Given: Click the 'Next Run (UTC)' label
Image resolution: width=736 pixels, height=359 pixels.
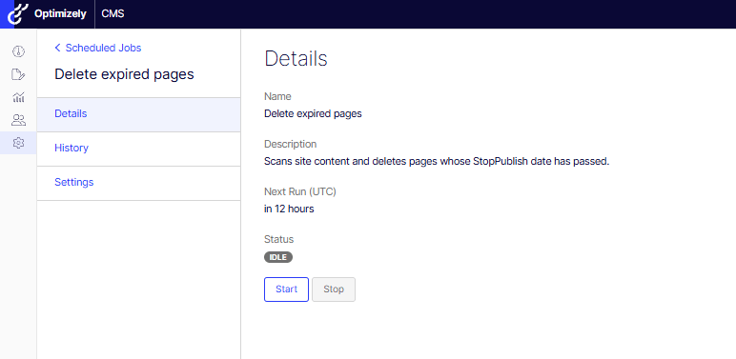Looking at the screenshot, I should pyautogui.click(x=300, y=191).
